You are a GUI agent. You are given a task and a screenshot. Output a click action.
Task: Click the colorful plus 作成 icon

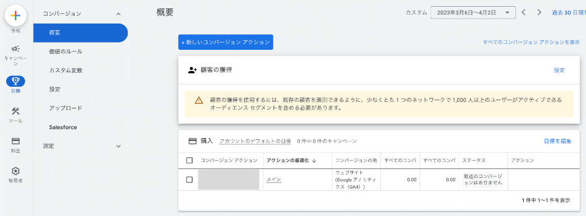pos(15,15)
